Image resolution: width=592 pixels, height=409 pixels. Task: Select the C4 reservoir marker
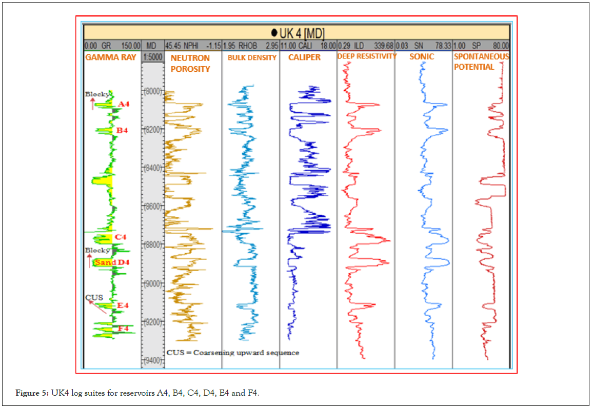pos(121,237)
